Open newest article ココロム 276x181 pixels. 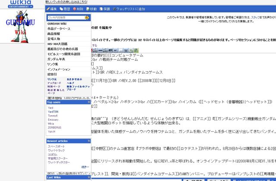tap(53, 154)
